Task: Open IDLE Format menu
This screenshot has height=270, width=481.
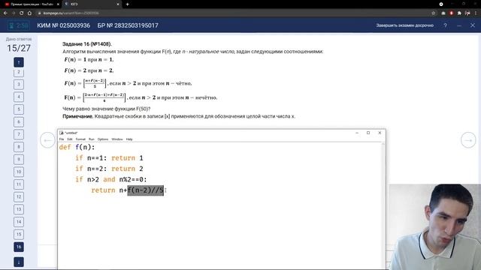Action: click(x=80, y=139)
